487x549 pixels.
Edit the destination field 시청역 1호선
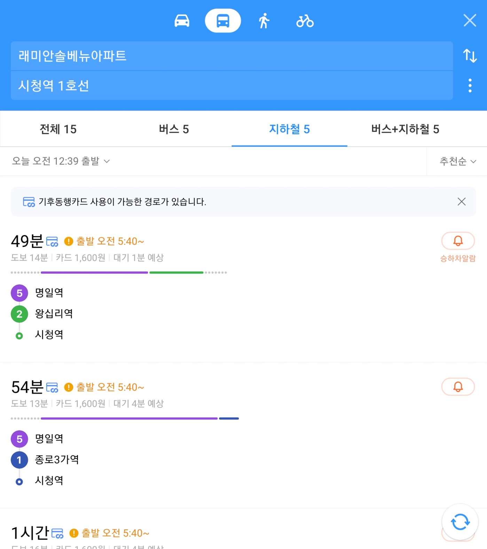tap(232, 86)
